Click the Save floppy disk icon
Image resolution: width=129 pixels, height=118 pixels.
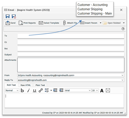pos(8,16)
